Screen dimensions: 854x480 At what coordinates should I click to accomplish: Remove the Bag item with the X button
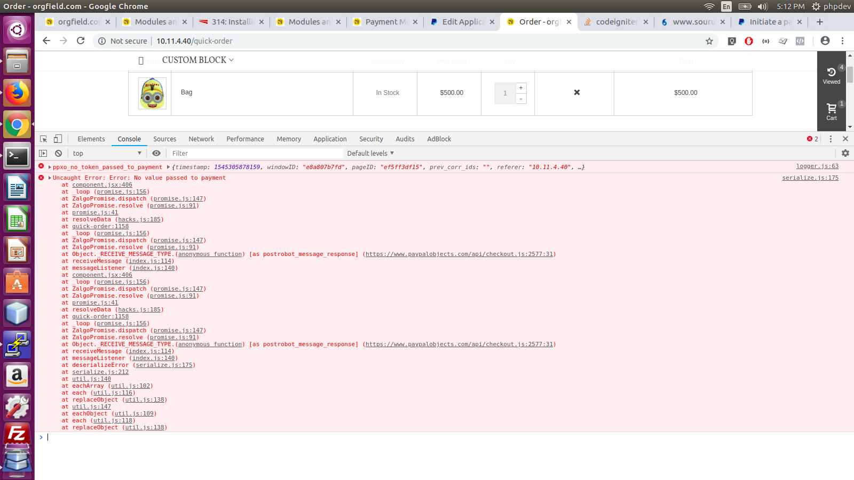(576, 92)
